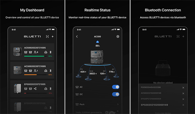Remove EP5002021020000149 with its X
Image resolution: width=195 pixels, height=114 pixels.
(x=183, y=105)
